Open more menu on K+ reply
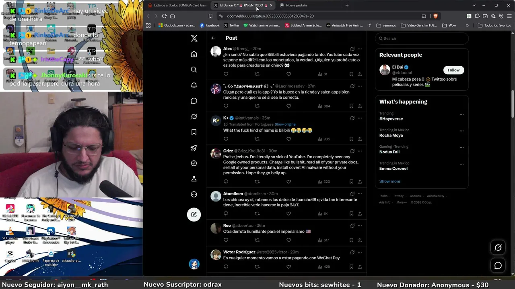This screenshot has width=515, height=289. click(x=360, y=118)
